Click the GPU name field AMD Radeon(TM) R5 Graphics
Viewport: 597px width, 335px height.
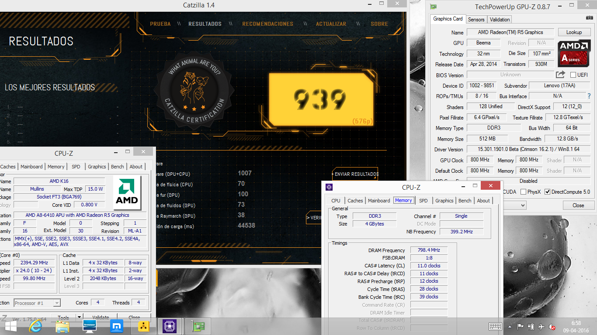click(510, 32)
